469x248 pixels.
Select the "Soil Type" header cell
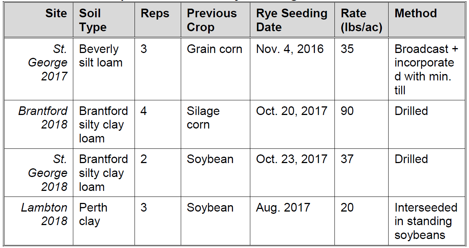[x=92, y=20]
